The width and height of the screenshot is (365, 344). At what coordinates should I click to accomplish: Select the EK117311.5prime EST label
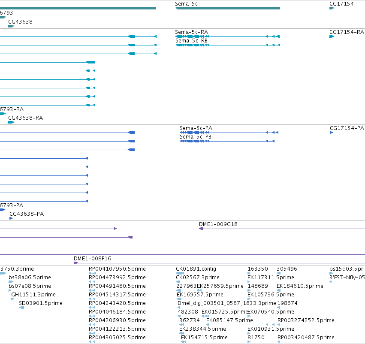click(x=271, y=278)
